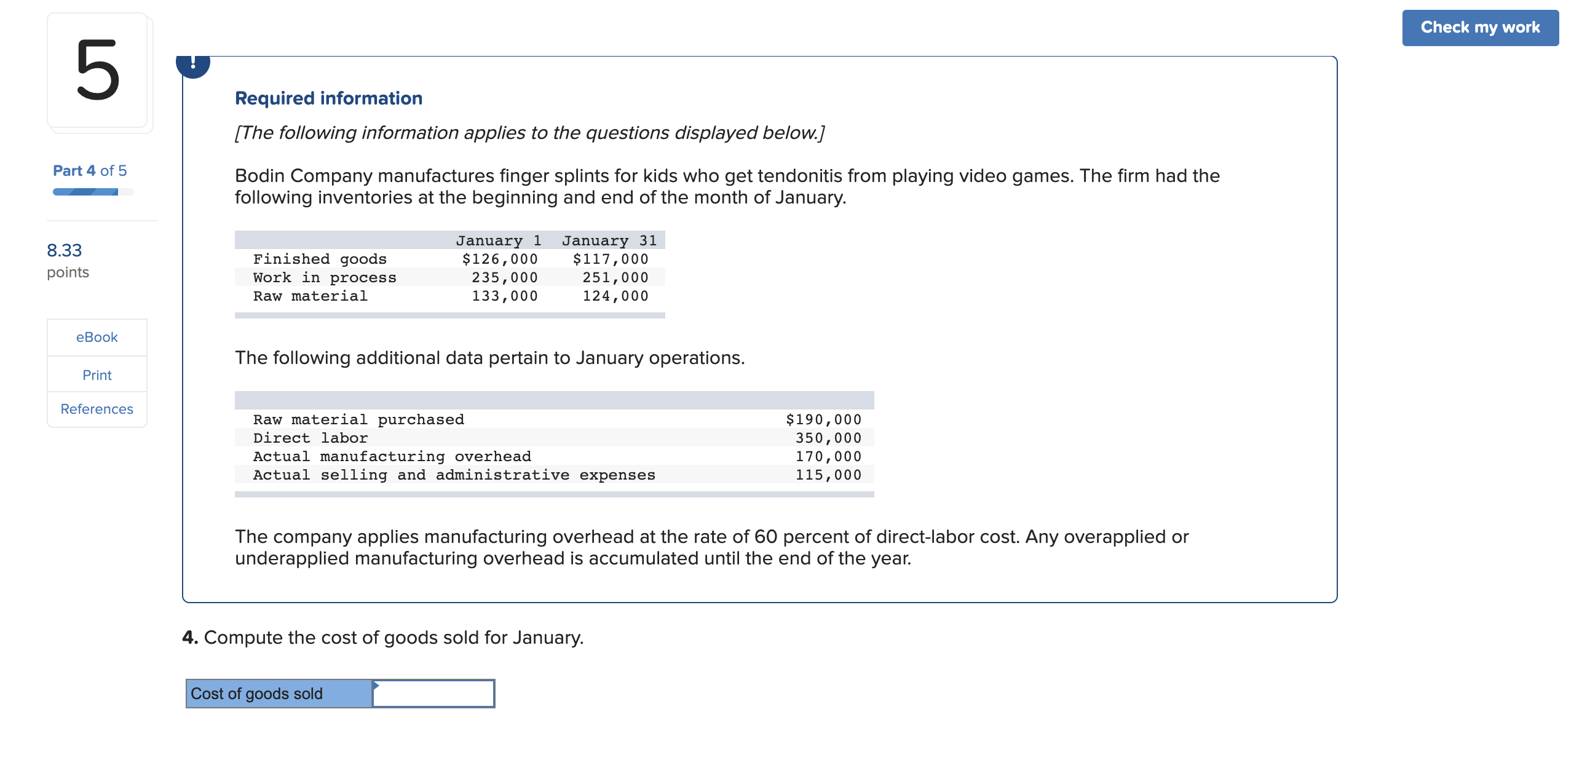This screenshot has height=760, width=1590.
Task: Click the question 4 prompt text
Action: 382,637
